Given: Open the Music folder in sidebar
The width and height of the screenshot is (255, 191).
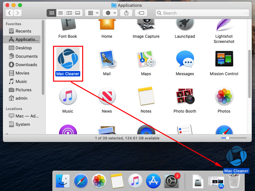Looking at the screenshot, I should (x=22, y=81).
